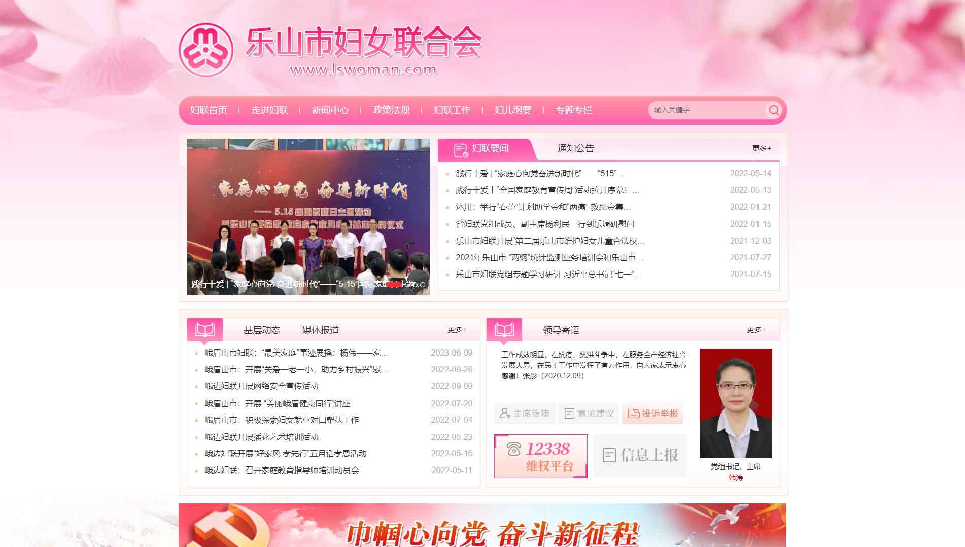The image size is (965, 547).
Task: Open the 12338 维权平台 banner
Action: pyautogui.click(x=541, y=456)
